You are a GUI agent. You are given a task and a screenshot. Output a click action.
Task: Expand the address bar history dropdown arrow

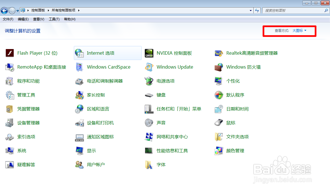pyautogui.click(x=251, y=10)
